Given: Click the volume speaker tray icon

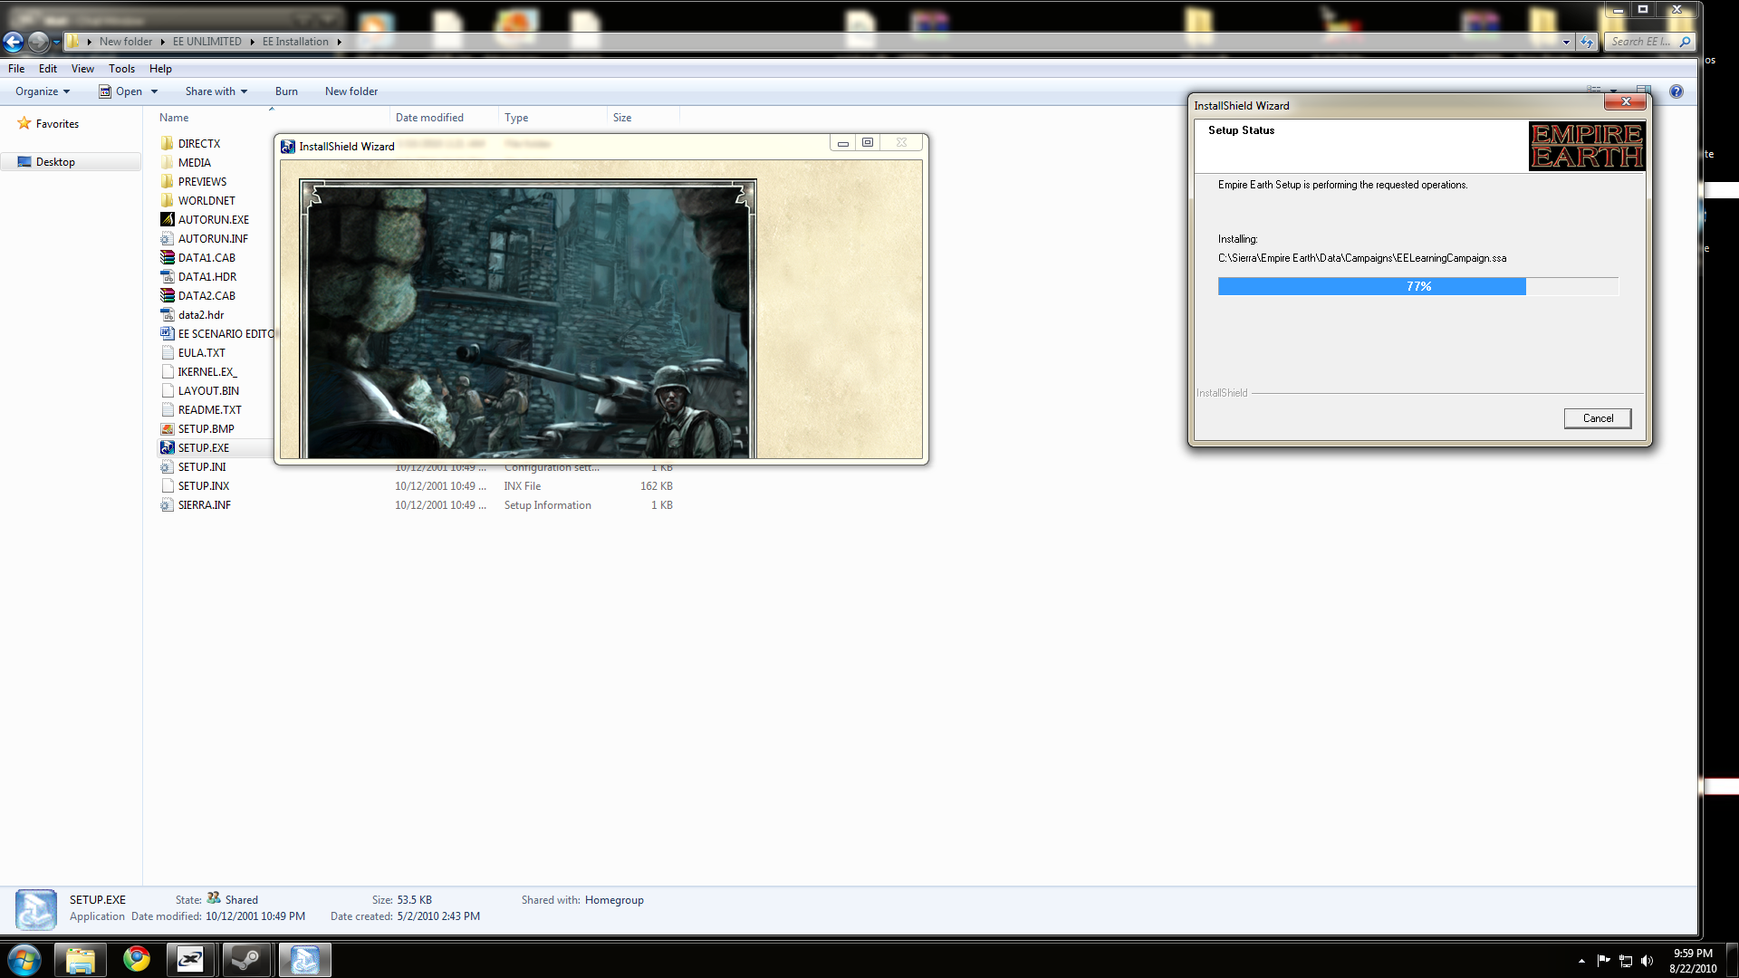Looking at the screenshot, I should pos(1647,961).
